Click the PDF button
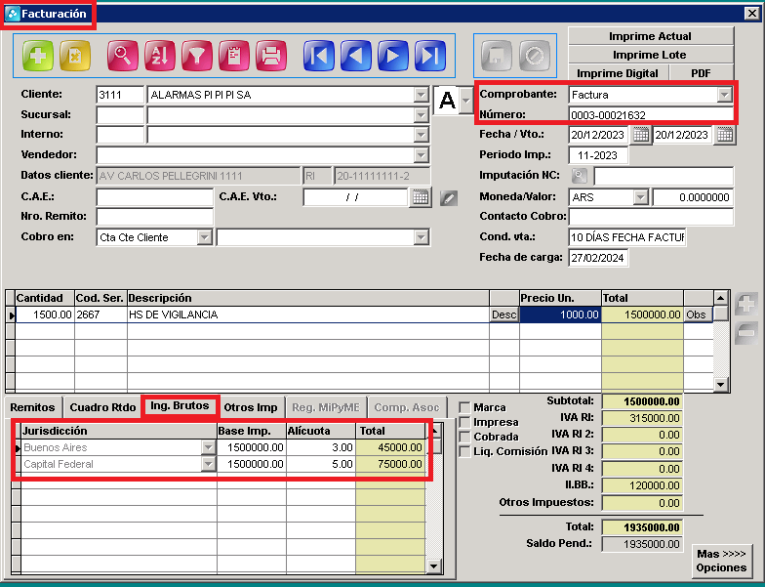Screen dimensions: 765x587 point(701,73)
